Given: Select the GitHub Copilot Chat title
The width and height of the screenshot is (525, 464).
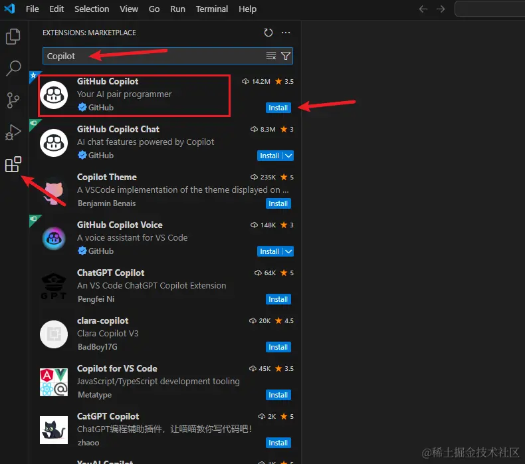Looking at the screenshot, I should 118,130.
